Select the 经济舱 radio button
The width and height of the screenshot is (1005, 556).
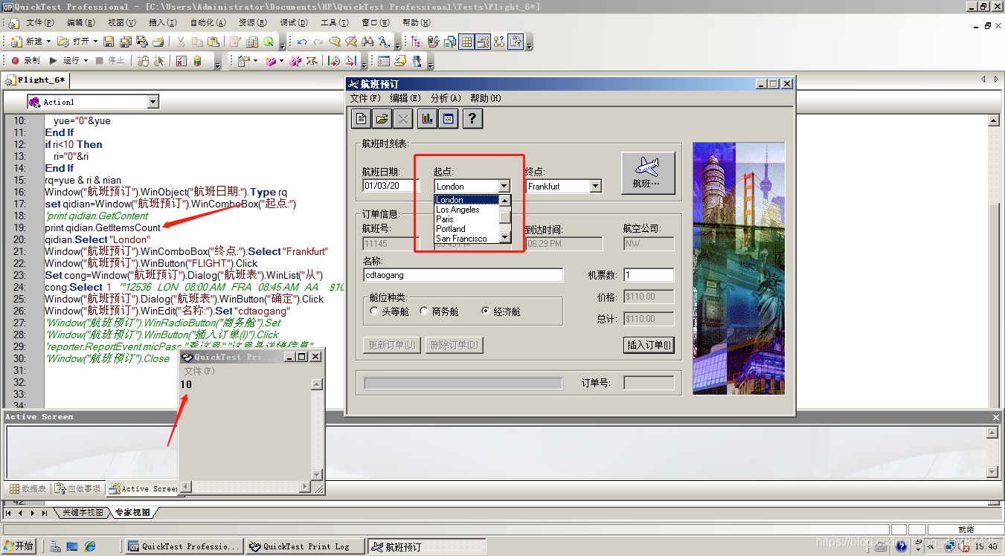[x=486, y=311]
